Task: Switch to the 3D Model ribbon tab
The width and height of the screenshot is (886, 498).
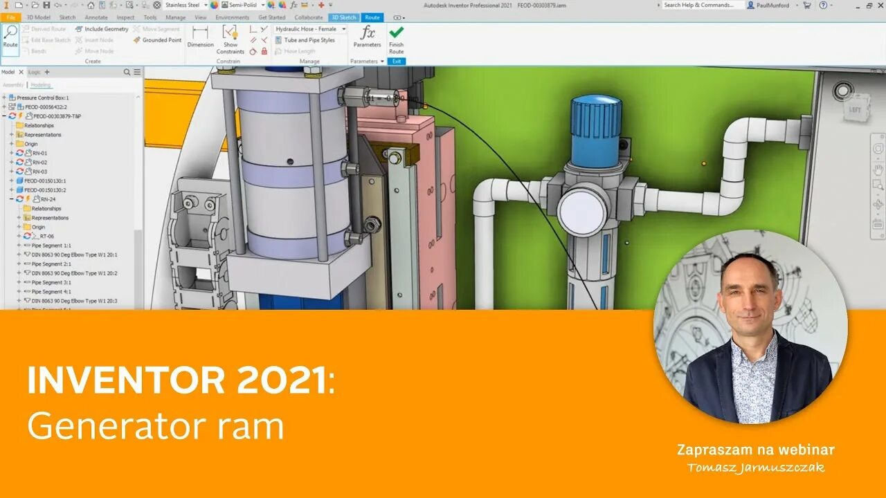Action: point(38,17)
